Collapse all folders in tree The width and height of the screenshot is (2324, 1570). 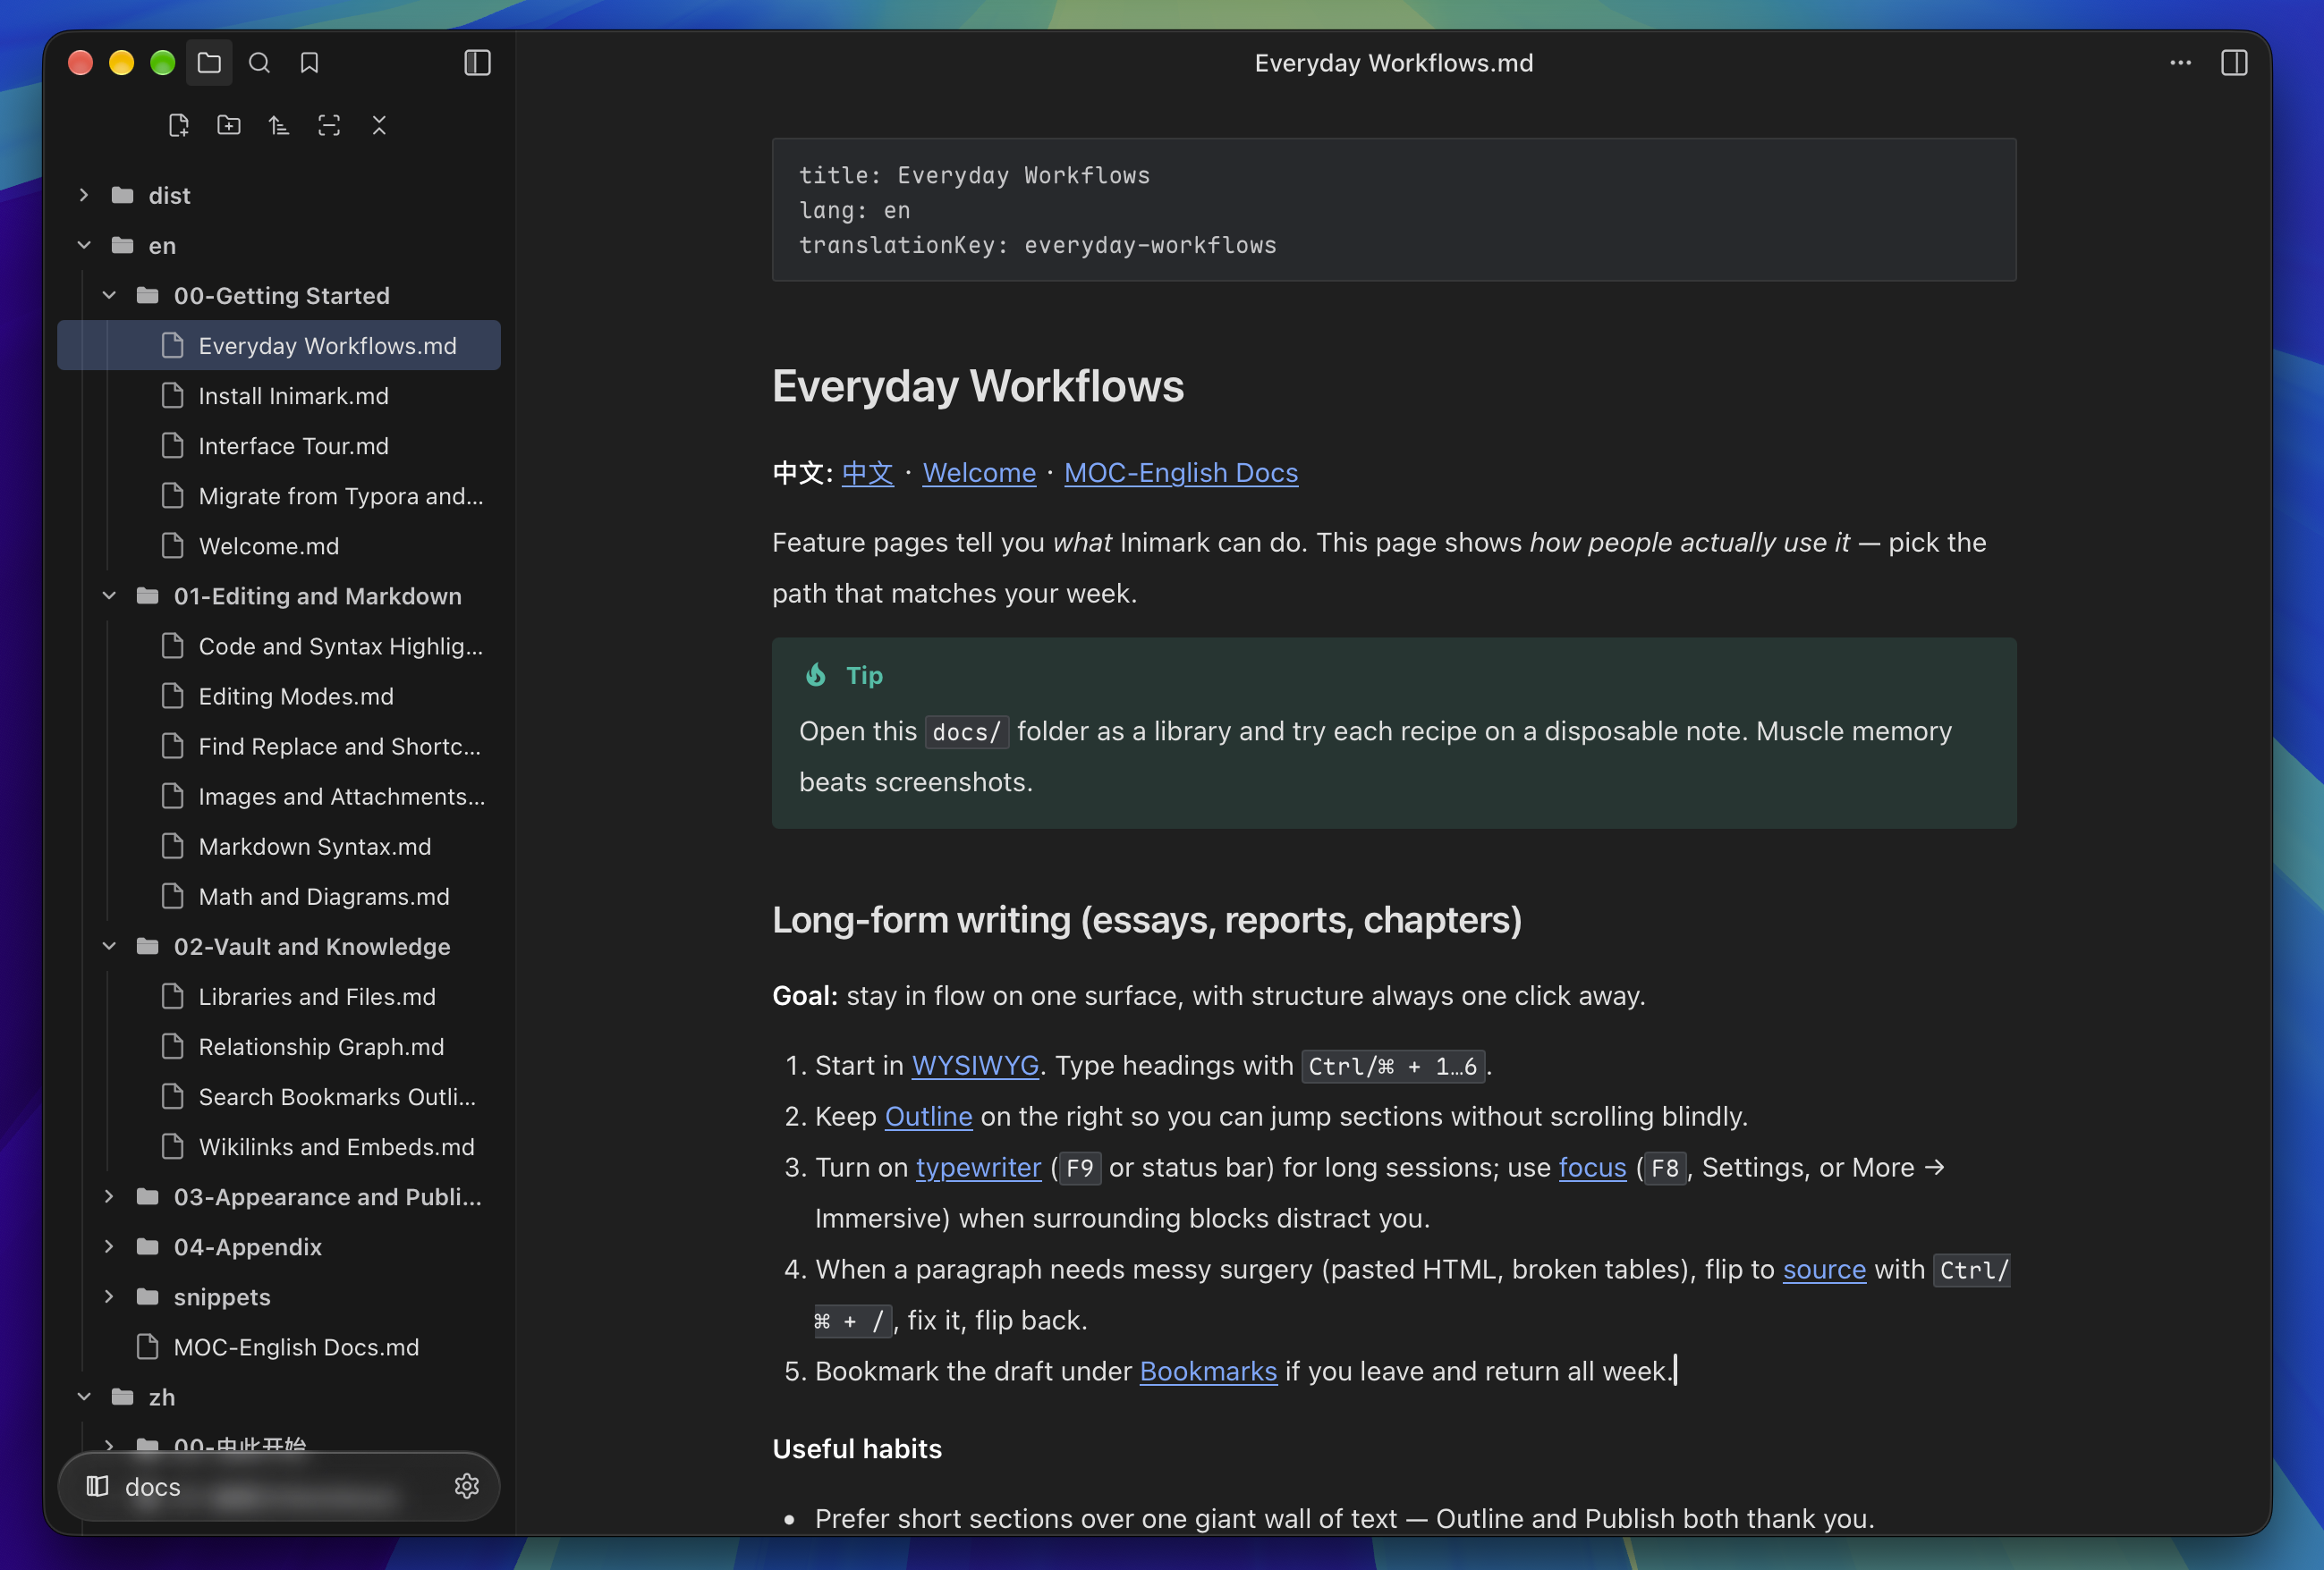point(379,125)
